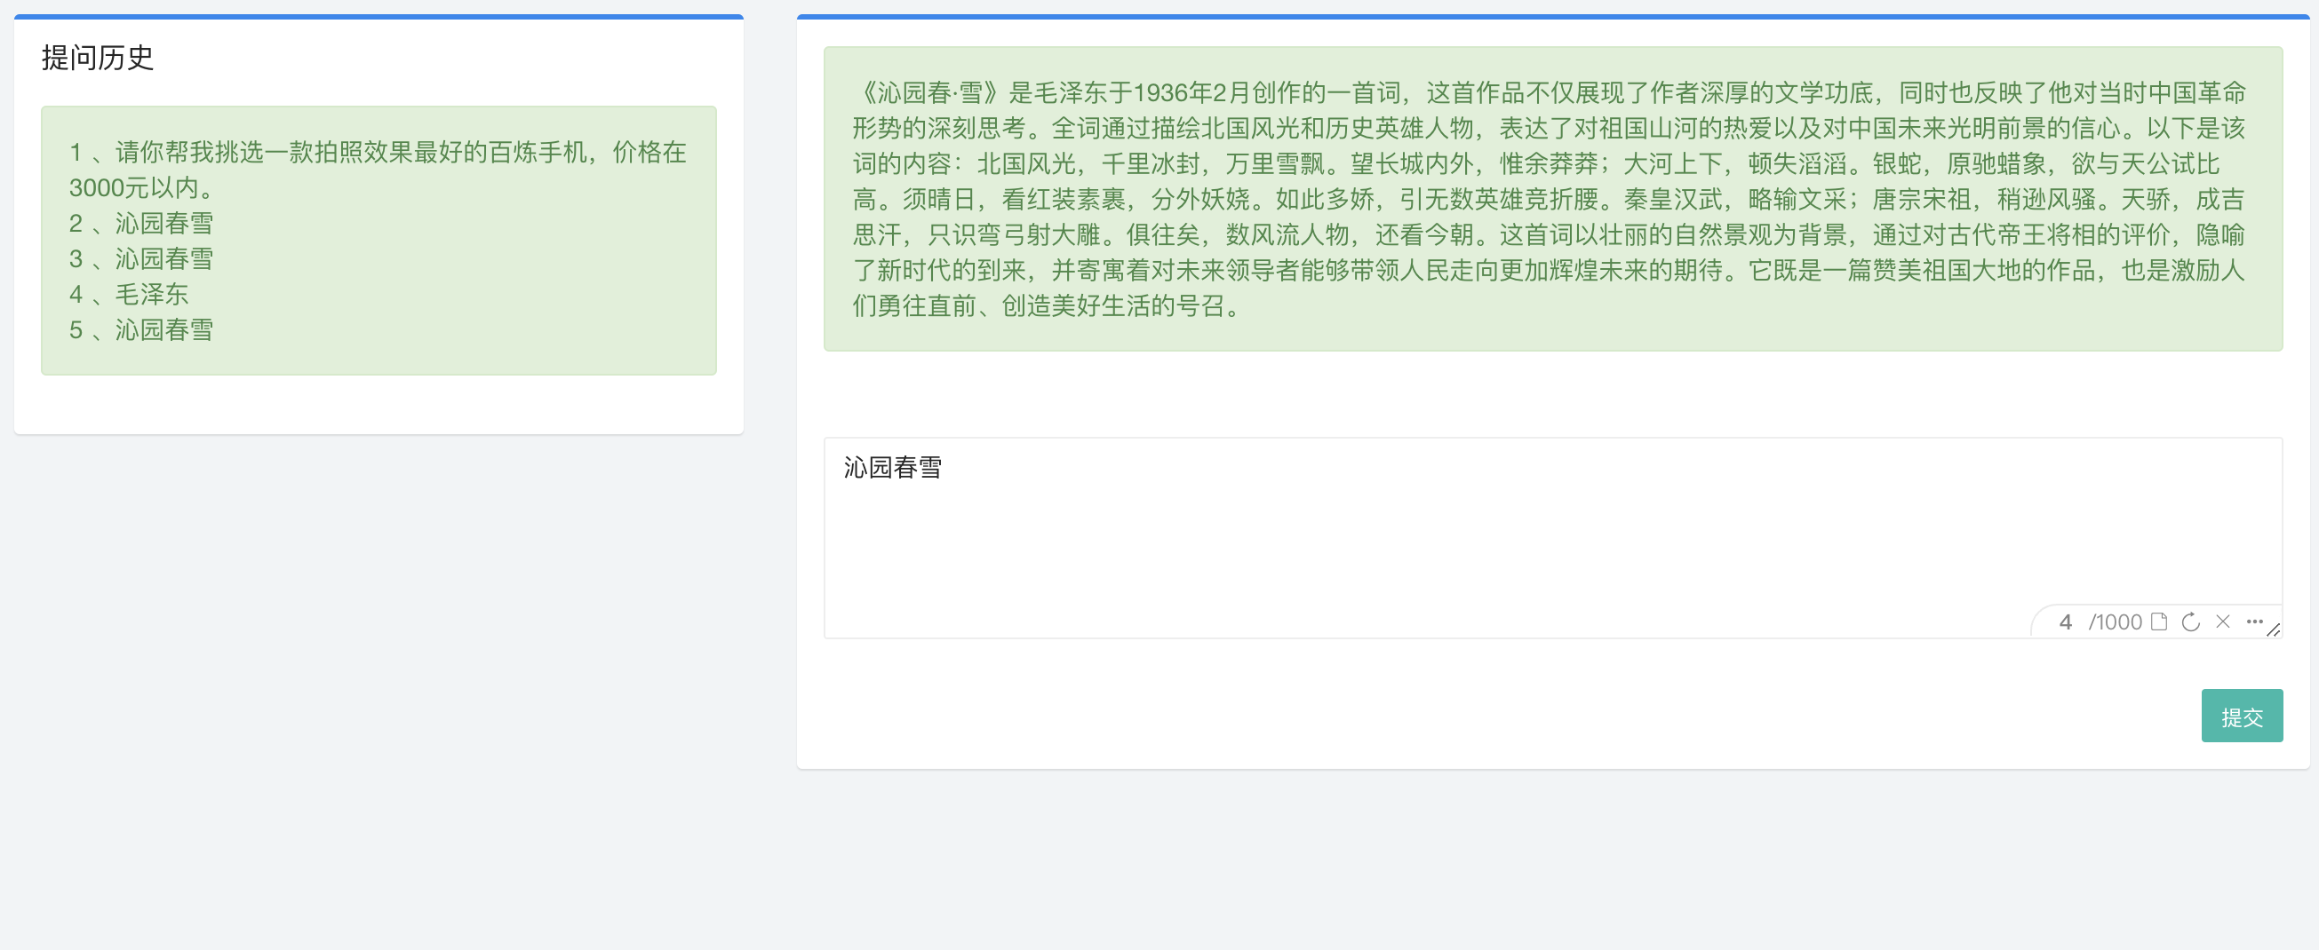The height and width of the screenshot is (950, 2319).
Task: Click the answer text about 《沁园春·雪》
Action: (1550, 199)
